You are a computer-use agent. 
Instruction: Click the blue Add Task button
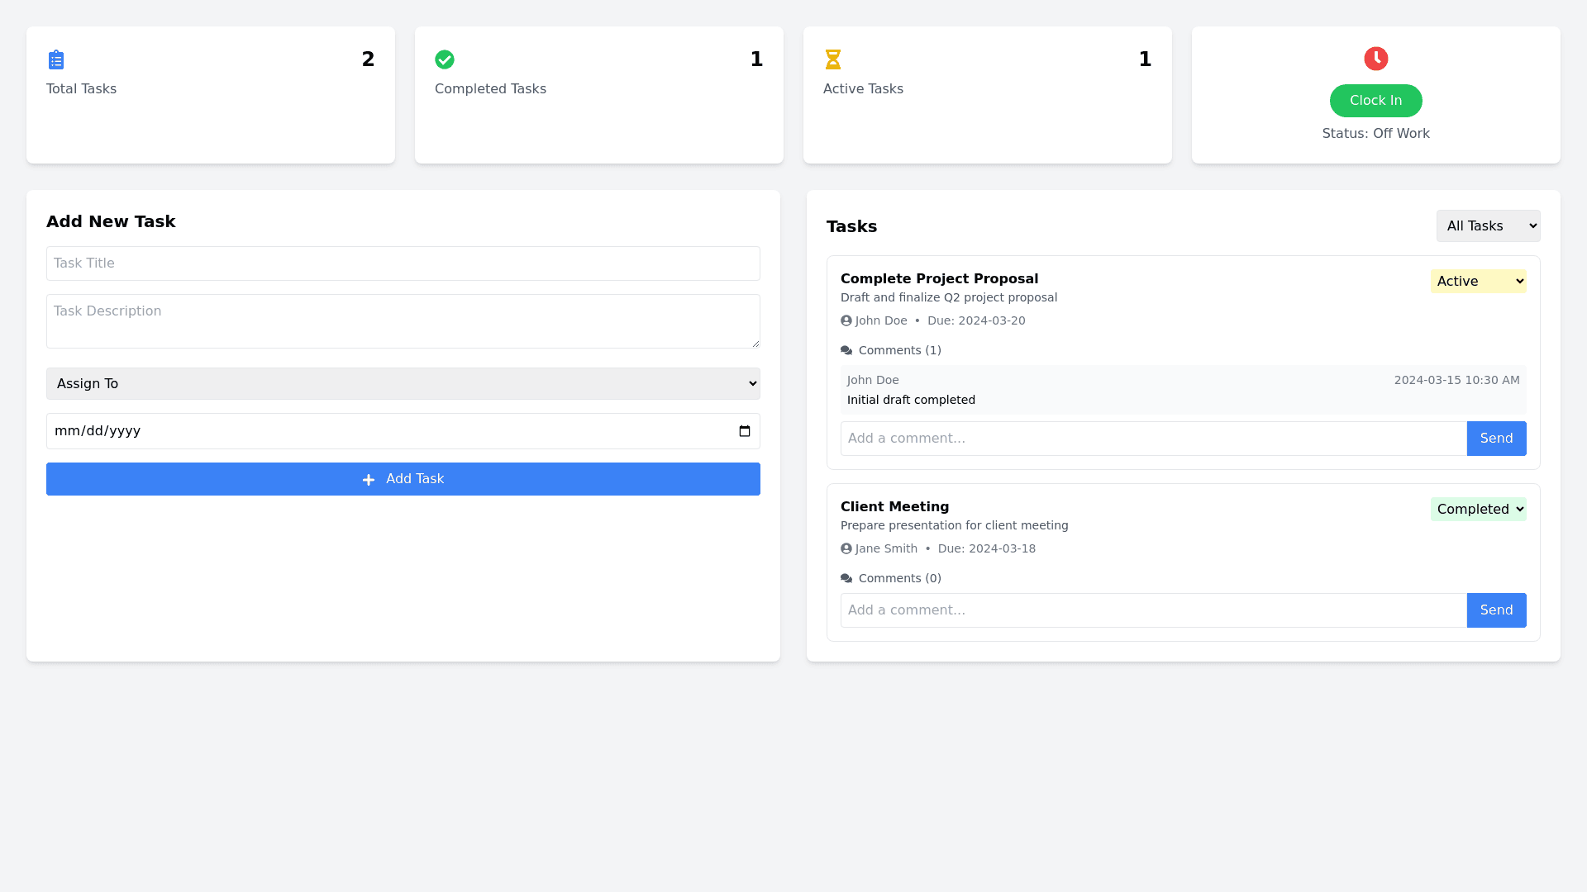click(403, 479)
